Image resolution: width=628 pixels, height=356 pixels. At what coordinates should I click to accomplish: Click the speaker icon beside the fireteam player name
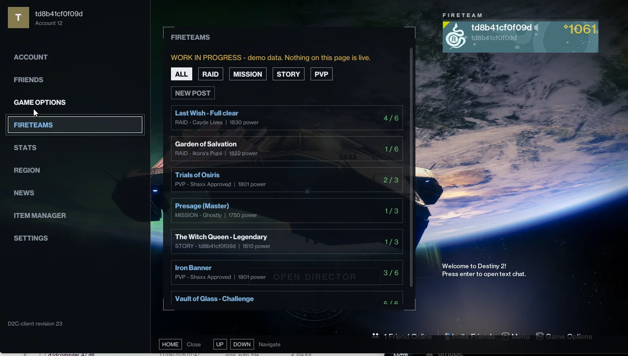(537, 28)
